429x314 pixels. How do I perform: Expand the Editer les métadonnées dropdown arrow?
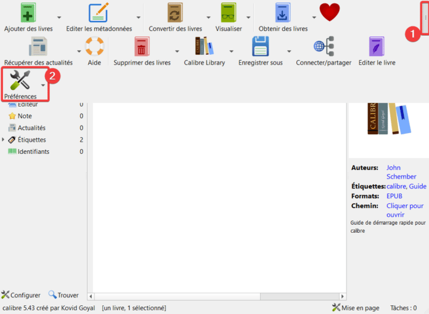point(139,17)
